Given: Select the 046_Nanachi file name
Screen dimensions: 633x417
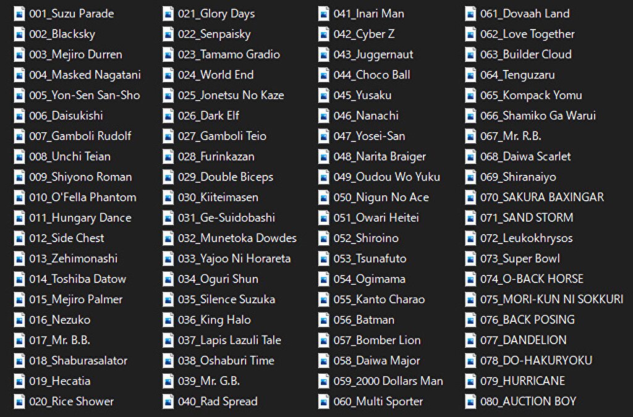Looking at the screenshot, I should click(x=366, y=116).
